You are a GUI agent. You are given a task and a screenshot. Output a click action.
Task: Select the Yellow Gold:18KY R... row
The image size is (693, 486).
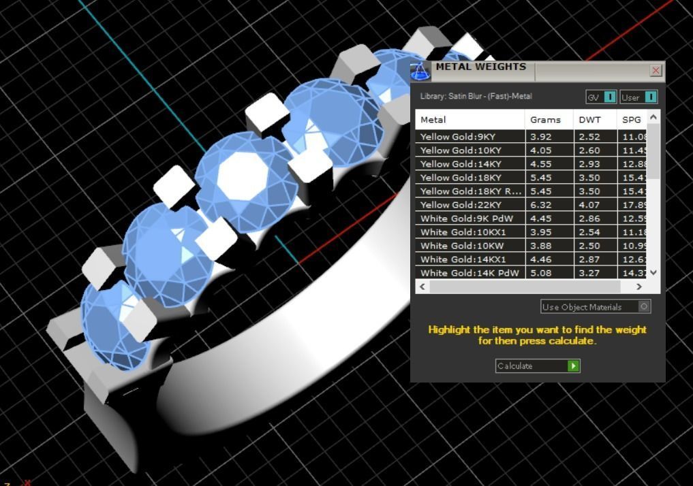coord(531,191)
